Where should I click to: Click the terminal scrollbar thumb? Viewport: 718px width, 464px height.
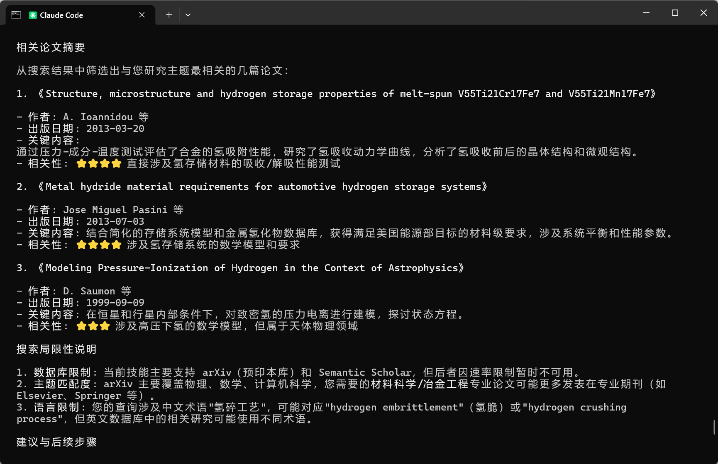coord(714,428)
